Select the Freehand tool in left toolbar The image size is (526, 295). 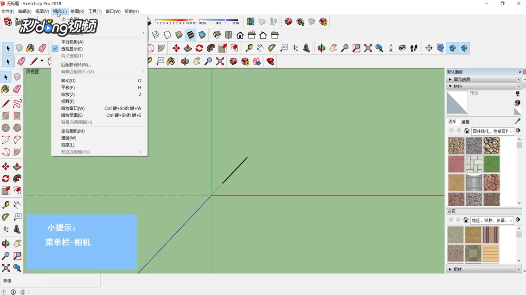[17, 103]
